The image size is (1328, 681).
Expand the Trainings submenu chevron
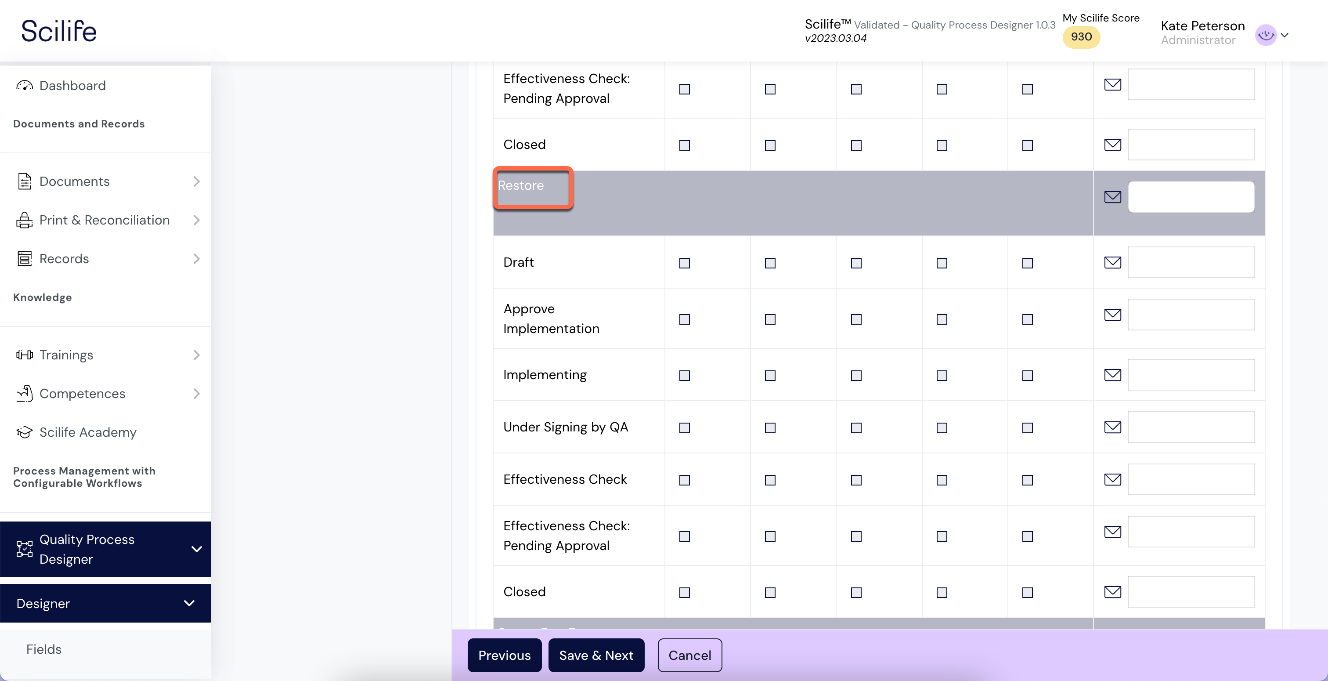pyautogui.click(x=196, y=355)
